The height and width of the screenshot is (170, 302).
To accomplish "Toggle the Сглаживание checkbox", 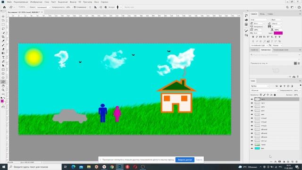I will tap(75, 7).
